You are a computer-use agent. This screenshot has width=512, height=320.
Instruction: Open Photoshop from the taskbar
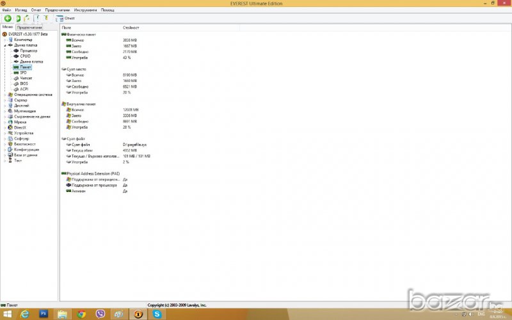[44, 314]
